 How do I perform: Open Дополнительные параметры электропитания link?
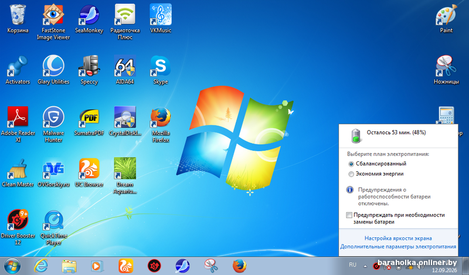(x=398, y=247)
